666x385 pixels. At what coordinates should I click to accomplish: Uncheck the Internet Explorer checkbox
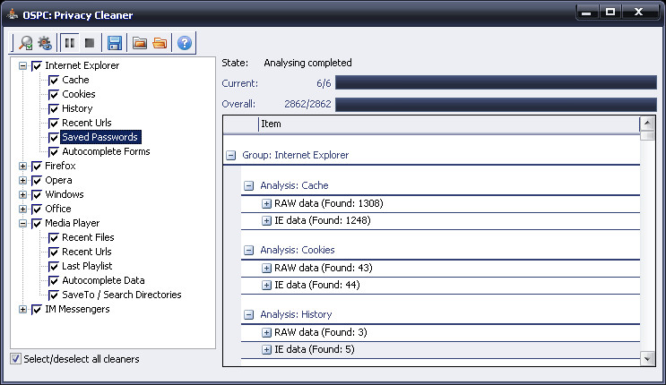tap(37, 65)
